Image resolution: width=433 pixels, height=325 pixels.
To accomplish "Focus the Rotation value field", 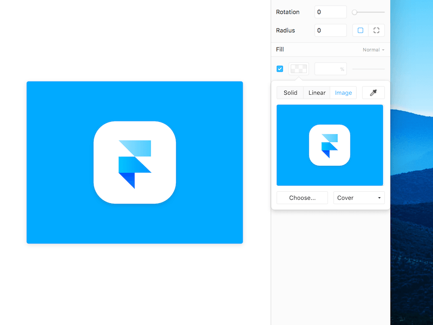I will [x=331, y=12].
